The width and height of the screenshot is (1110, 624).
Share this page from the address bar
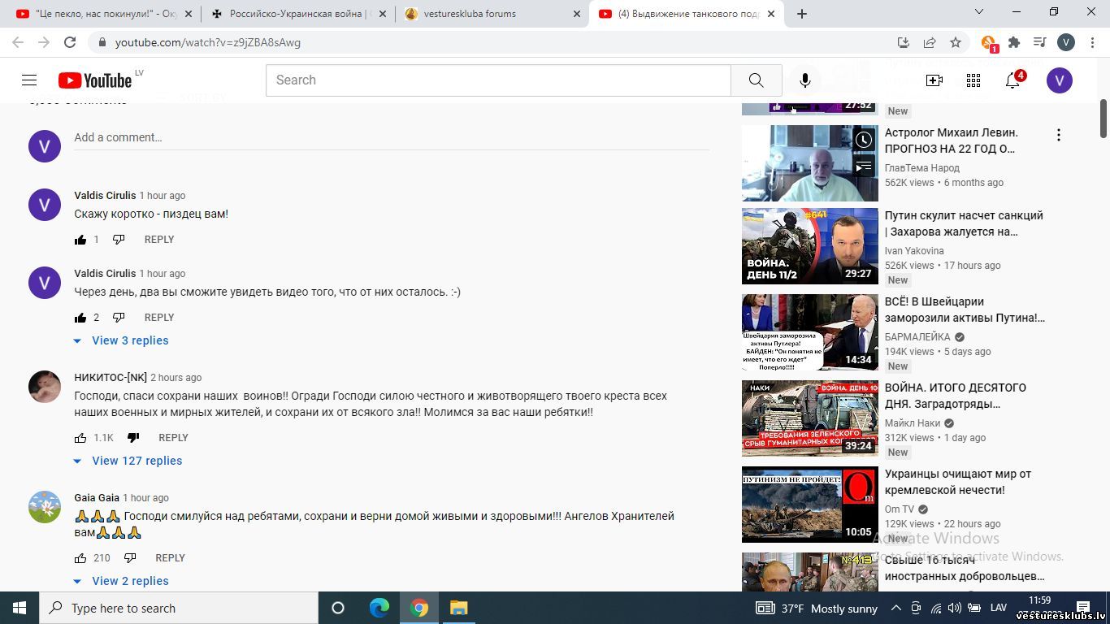coord(930,42)
